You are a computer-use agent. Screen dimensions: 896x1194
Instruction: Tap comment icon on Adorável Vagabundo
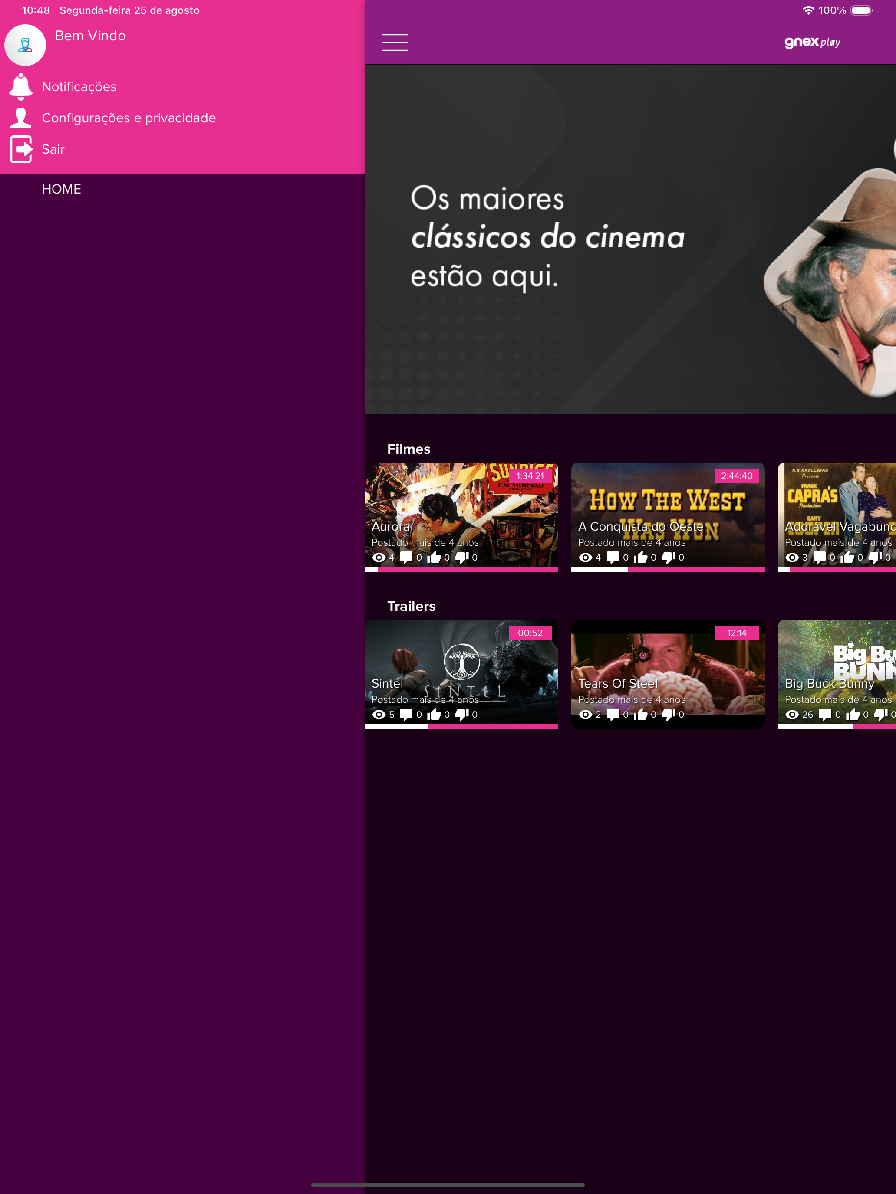pyautogui.click(x=819, y=557)
